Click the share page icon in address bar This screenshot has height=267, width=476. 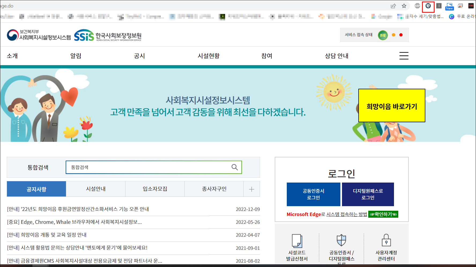(393, 6)
